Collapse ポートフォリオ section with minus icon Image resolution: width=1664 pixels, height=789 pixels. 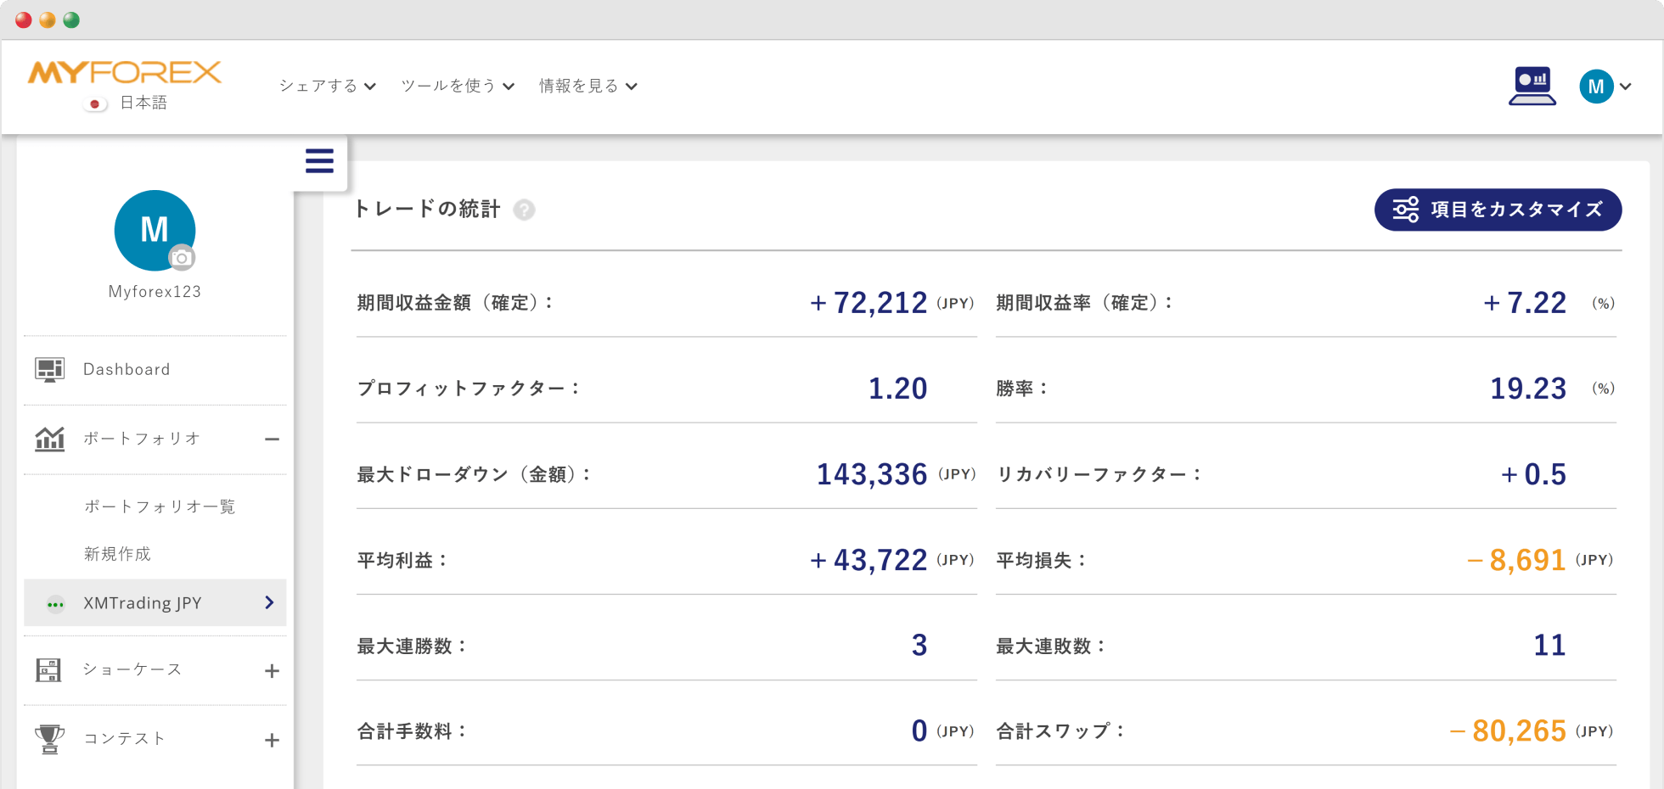[x=272, y=439]
